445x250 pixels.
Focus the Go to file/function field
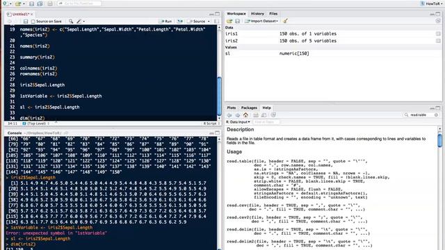click(x=79, y=3)
